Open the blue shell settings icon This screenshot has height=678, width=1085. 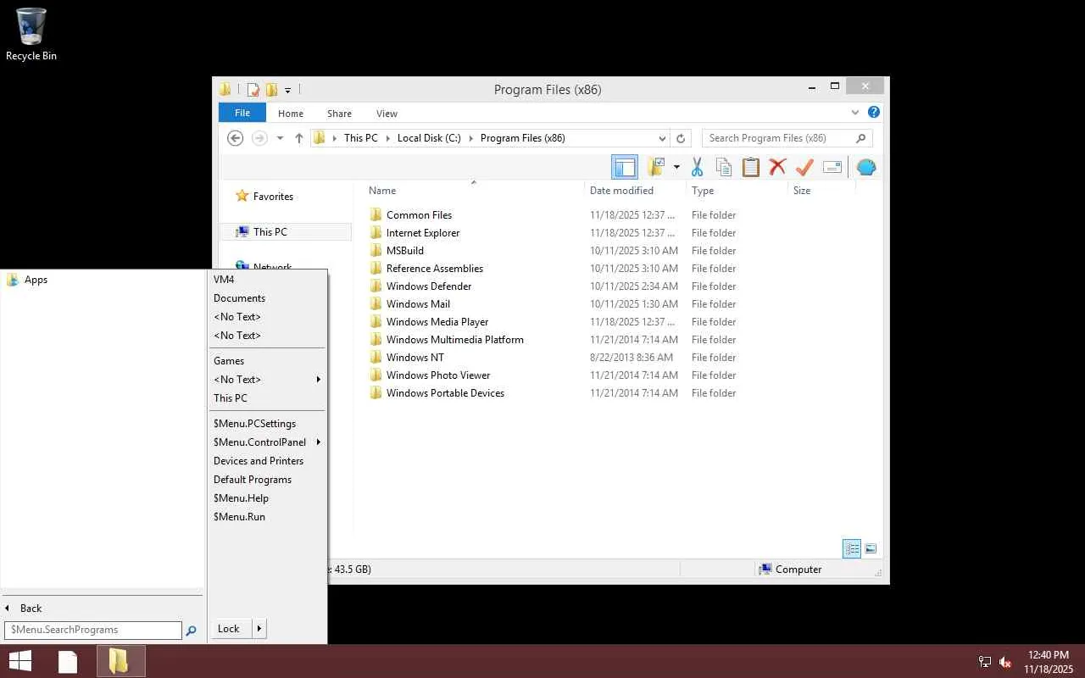pos(866,167)
